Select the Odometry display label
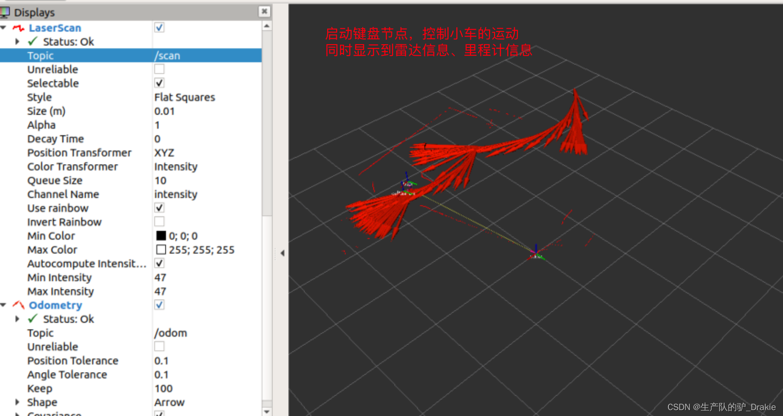783x416 pixels. [x=55, y=305]
